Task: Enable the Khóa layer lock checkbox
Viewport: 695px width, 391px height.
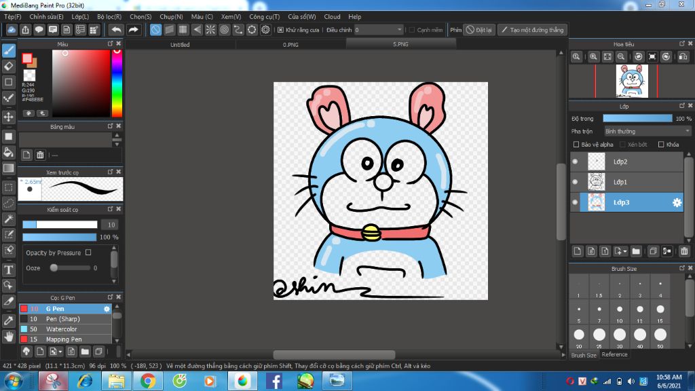Action: (661, 145)
